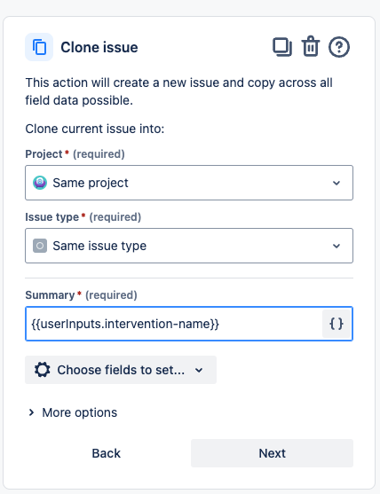This screenshot has height=494, width=380.
Task: Click the blue Clone issue action icon
Action: pyautogui.click(x=39, y=47)
